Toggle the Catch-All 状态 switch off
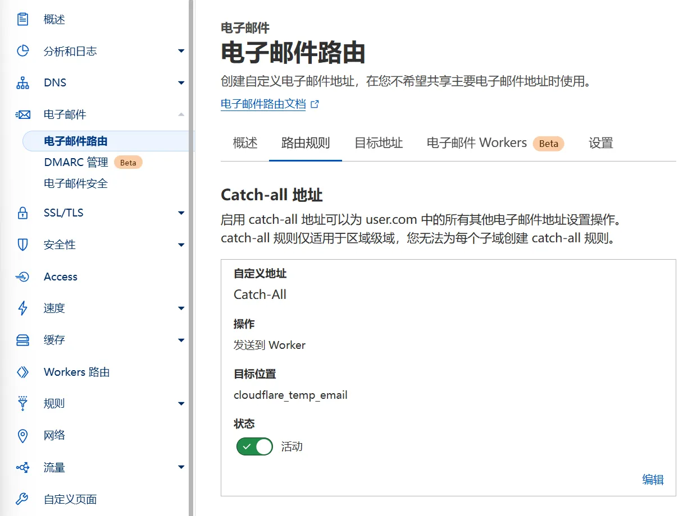The height and width of the screenshot is (516, 692). click(254, 446)
